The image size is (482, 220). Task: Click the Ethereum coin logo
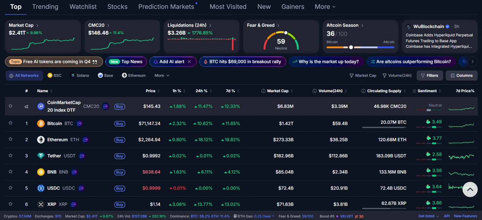pos(41,140)
